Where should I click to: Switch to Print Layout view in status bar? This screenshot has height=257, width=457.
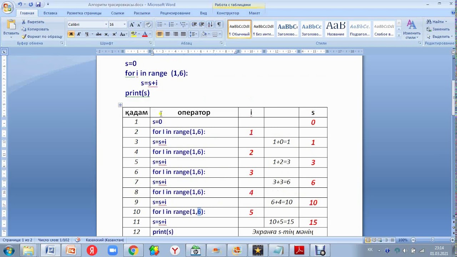368,240
